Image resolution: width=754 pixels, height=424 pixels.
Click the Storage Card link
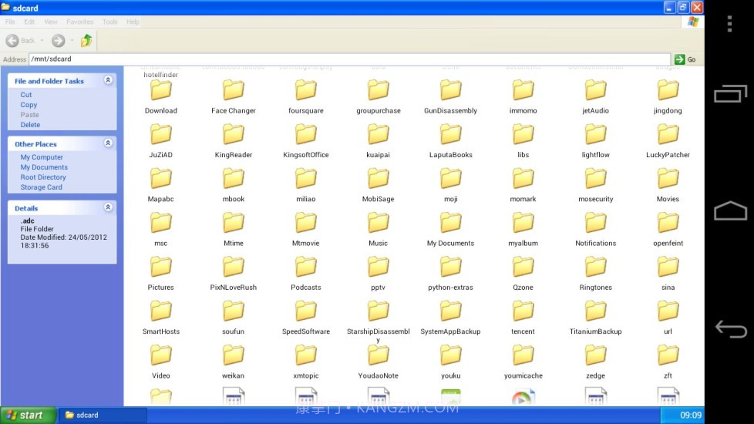41,187
